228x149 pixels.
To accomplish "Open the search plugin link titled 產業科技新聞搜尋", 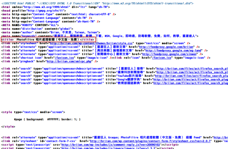I will [192, 72].
